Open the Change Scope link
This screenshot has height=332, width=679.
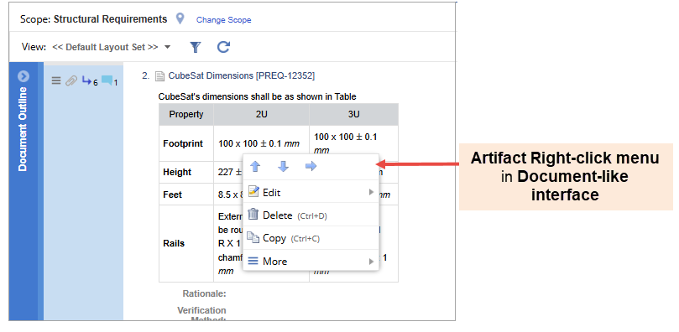coord(223,20)
